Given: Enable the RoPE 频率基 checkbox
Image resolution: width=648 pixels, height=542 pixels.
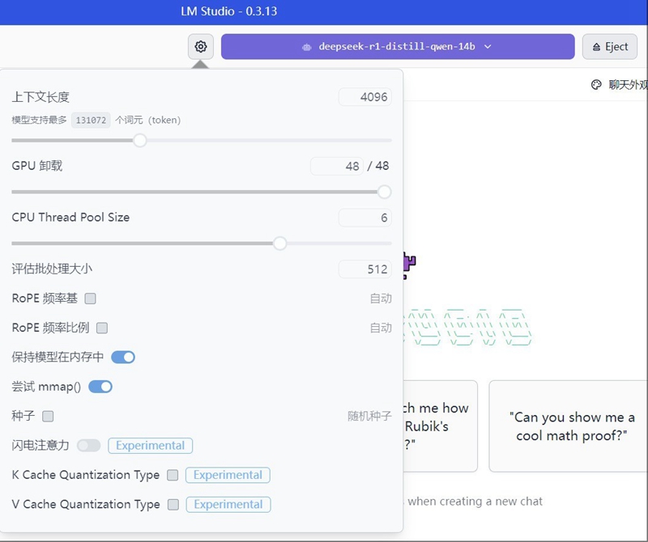Looking at the screenshot, I should (90, 299).
